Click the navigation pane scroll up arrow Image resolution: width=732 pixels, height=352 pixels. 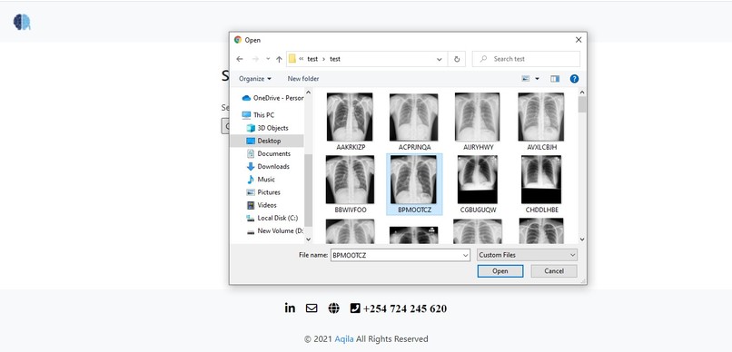308,93
